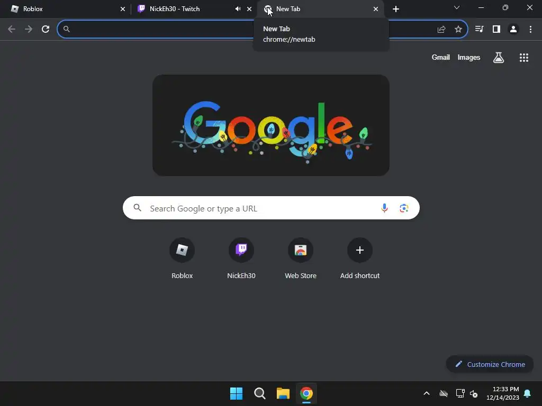Open the Chrome side panel
Screen dimensions: 542x406
click(496, 30)
